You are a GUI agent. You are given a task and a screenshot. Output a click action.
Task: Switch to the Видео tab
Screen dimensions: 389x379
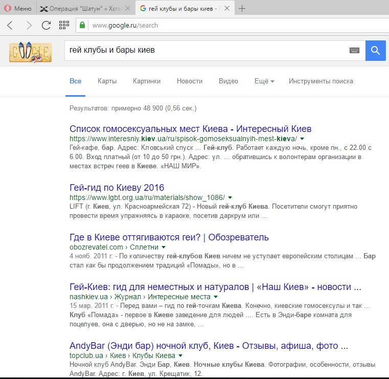228,81
